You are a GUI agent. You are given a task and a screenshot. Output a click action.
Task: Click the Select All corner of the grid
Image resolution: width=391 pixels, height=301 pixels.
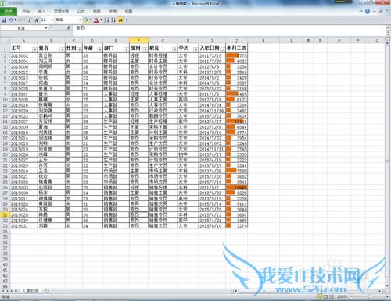(5, 41)
